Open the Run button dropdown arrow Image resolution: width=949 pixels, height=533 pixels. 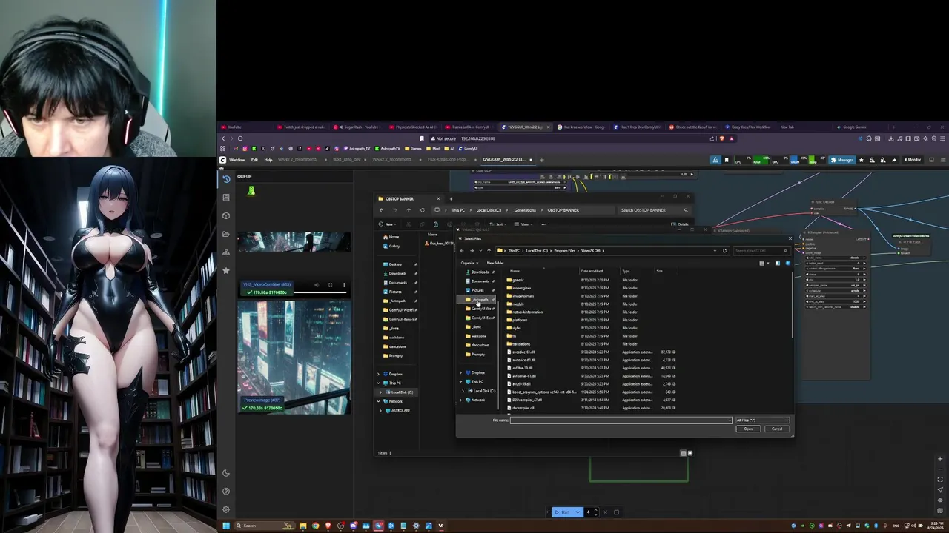(x=578, y=512)
